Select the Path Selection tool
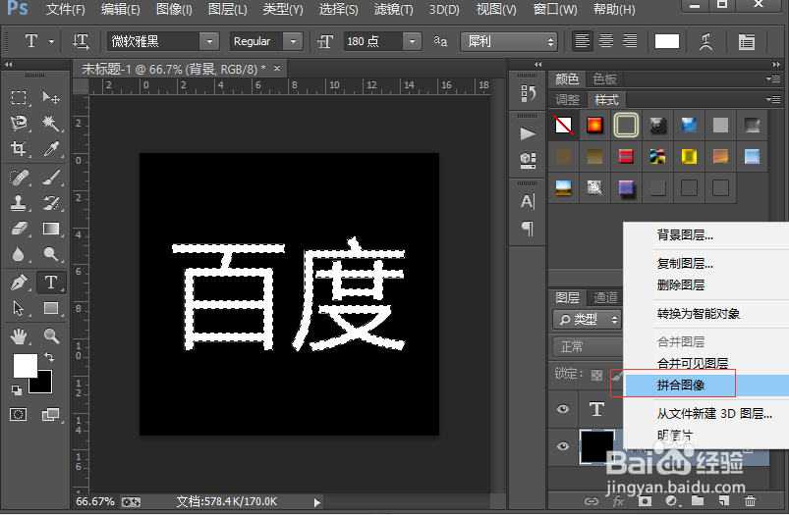The image size is (789, 515). (19, 308)
